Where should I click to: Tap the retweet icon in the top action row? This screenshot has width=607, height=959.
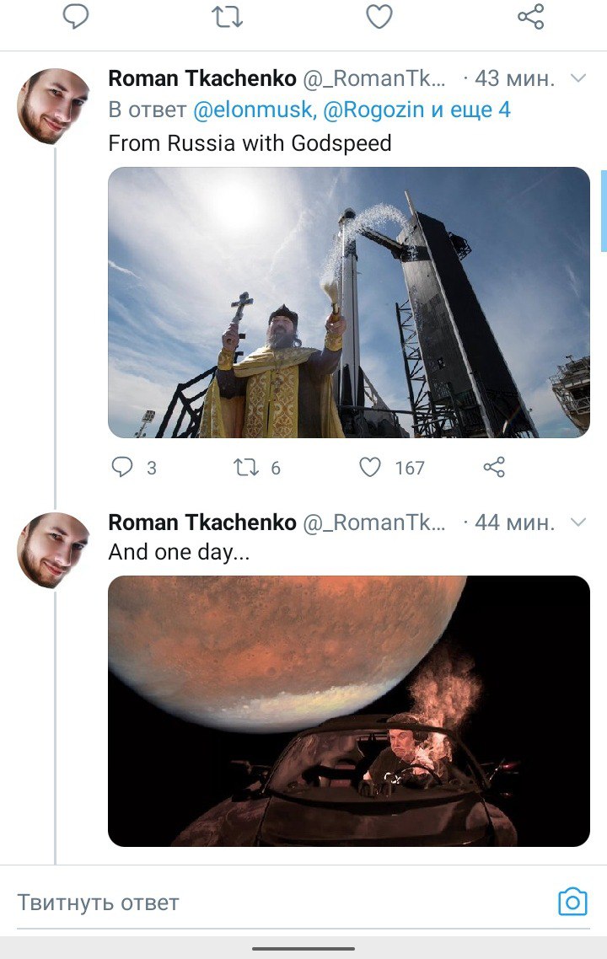(x=228, y=16)
